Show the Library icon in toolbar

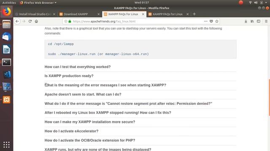point(252,21)
